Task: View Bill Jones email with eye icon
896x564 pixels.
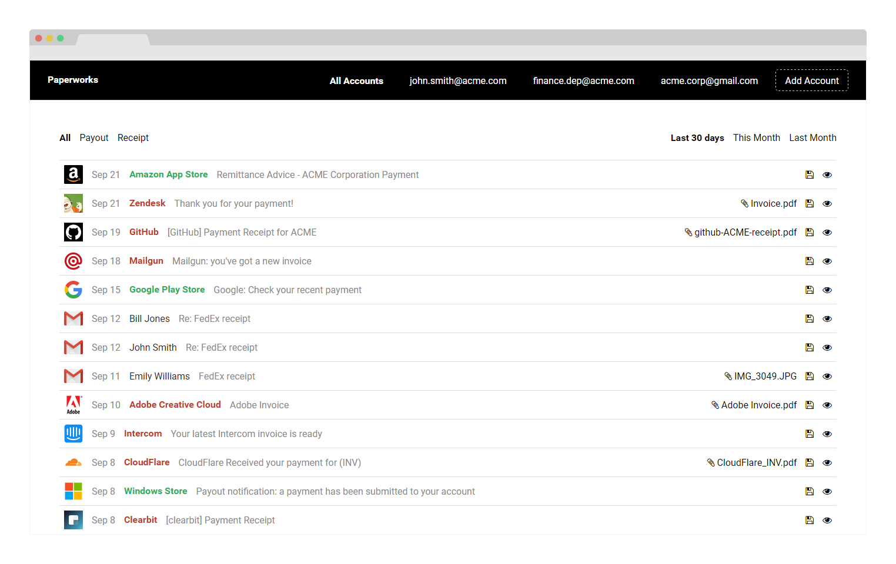Action: pos(827,318)
